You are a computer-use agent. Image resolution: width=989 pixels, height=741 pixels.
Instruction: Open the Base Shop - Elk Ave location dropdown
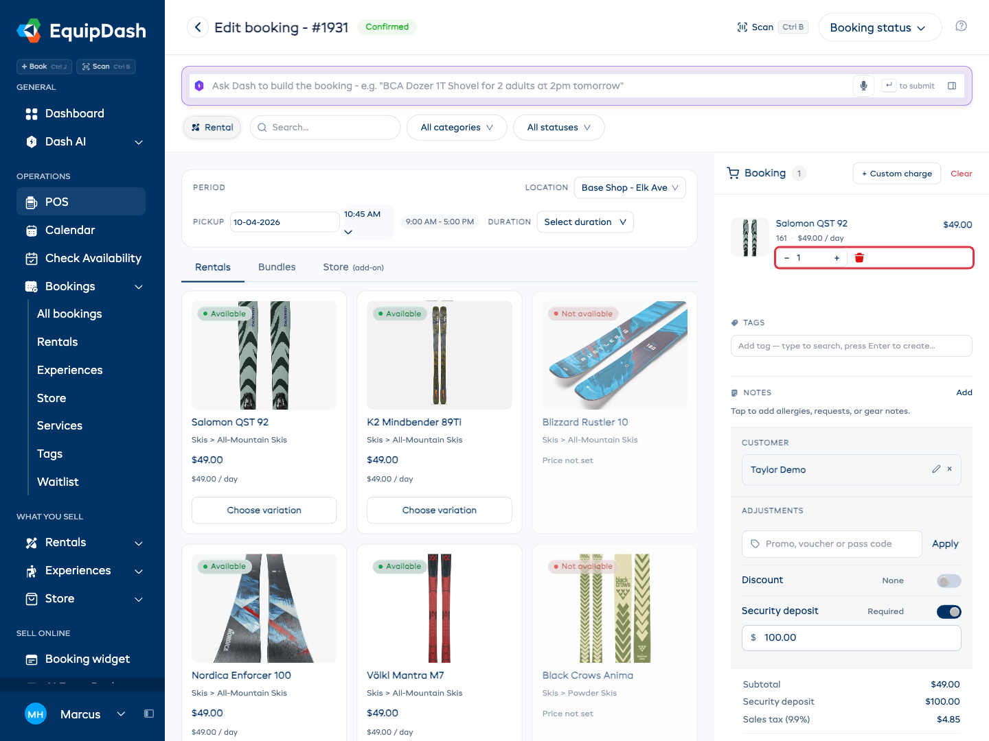630,187
